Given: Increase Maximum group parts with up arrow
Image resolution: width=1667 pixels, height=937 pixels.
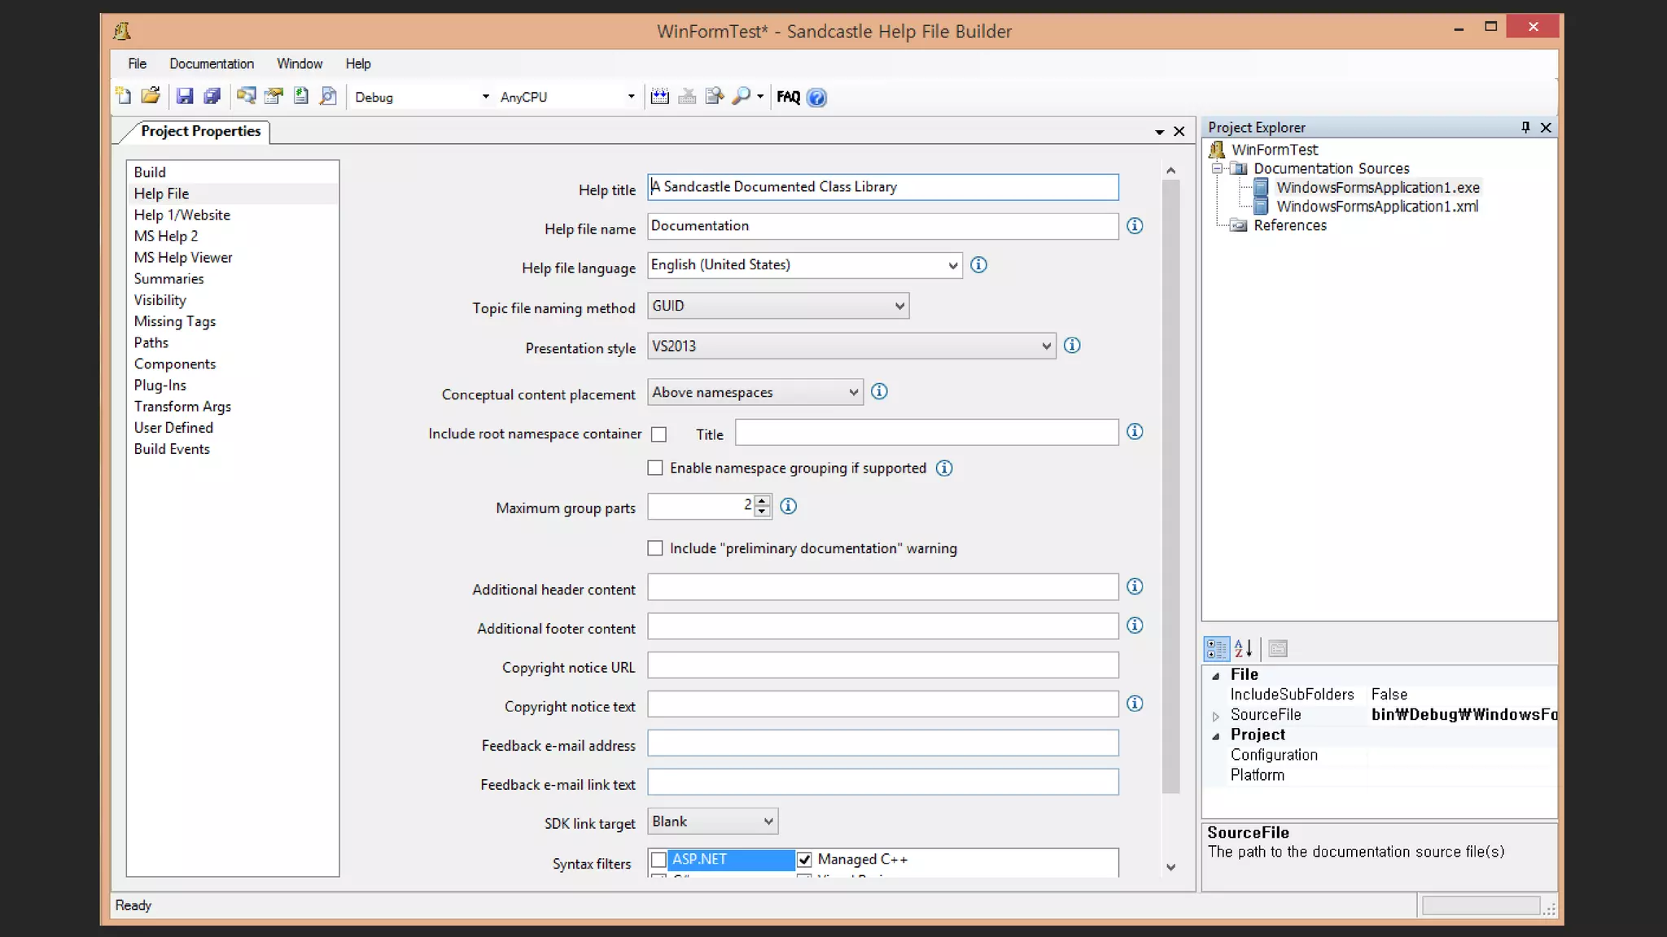Looking at the screenshot, I should pyautogui.click(x=762, y=500).
